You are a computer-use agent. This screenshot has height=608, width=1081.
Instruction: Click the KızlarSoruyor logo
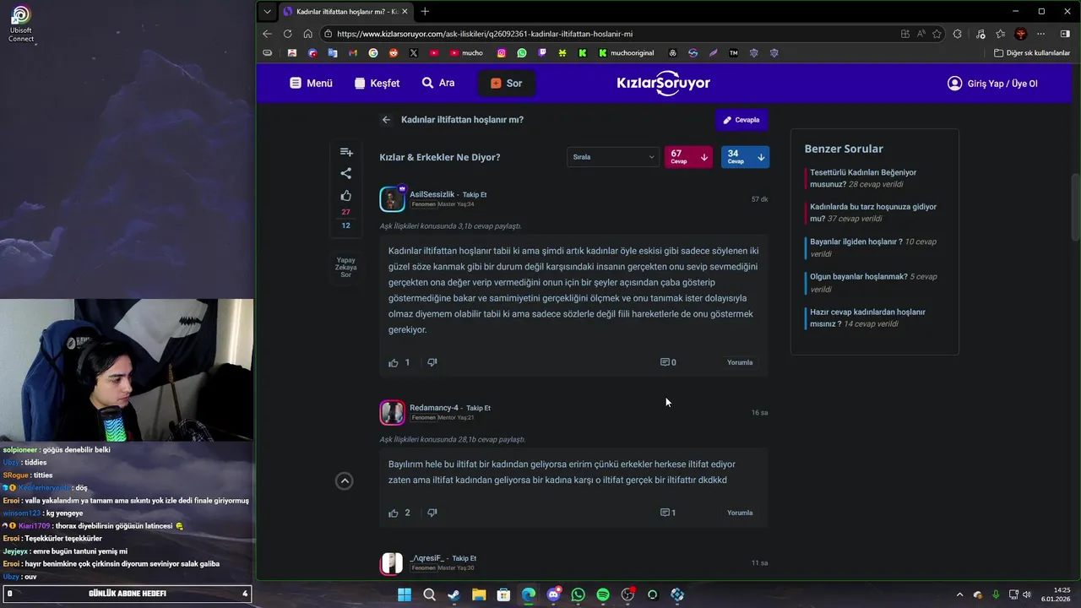point(664,84)
